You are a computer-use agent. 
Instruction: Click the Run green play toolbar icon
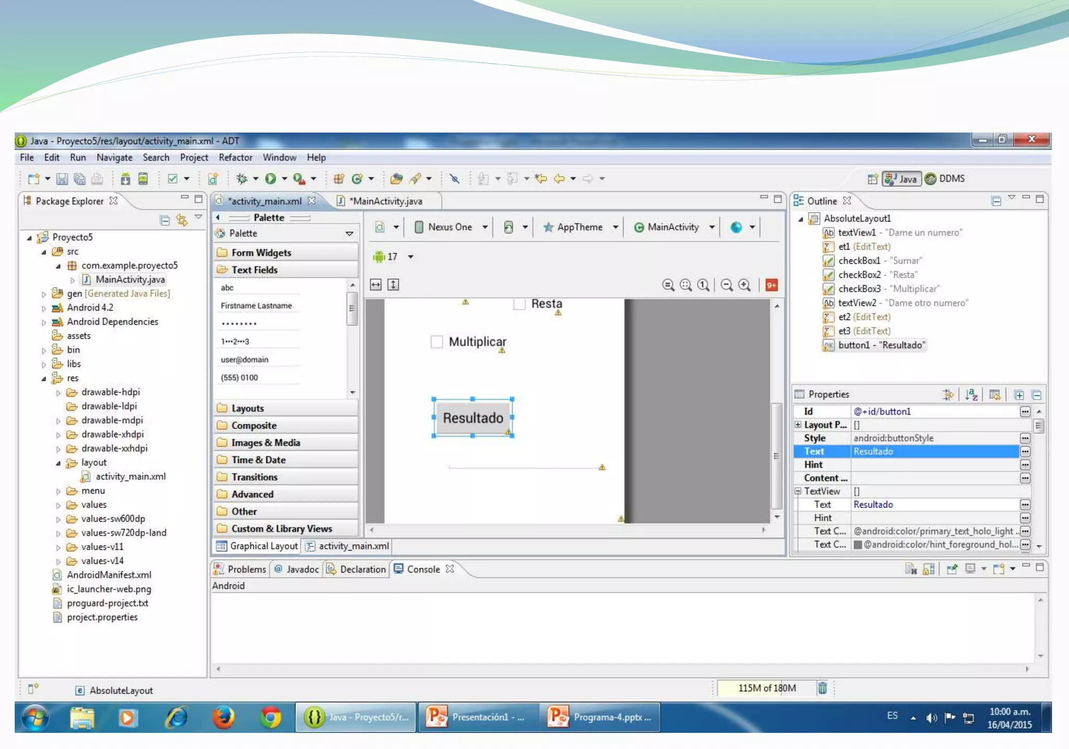270,179
